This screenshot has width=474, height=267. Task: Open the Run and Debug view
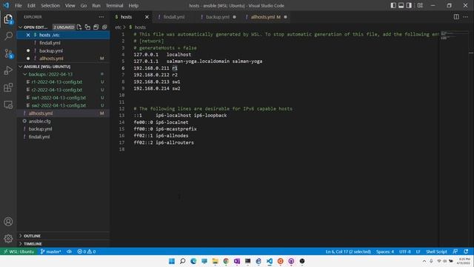[x=8, y=70]
